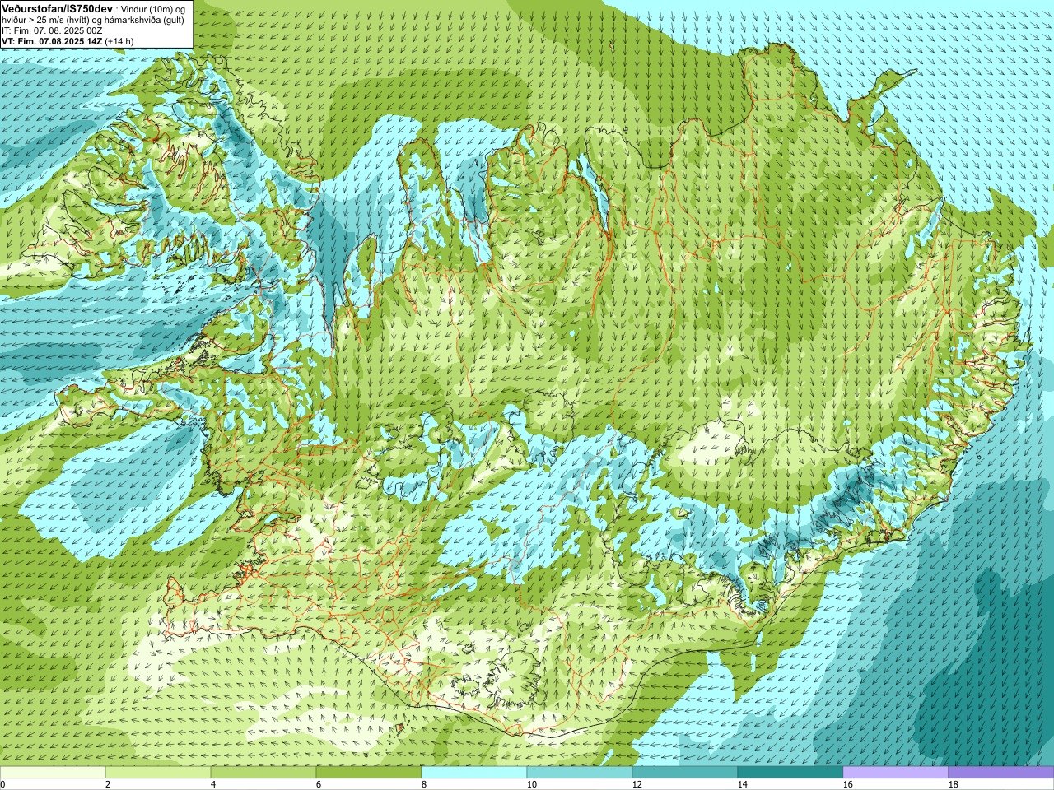1054x790 pixels.
Task: Select the light green 2–4 m/s legend swatch
Action: pyautogui.click(x=158, y=773)
